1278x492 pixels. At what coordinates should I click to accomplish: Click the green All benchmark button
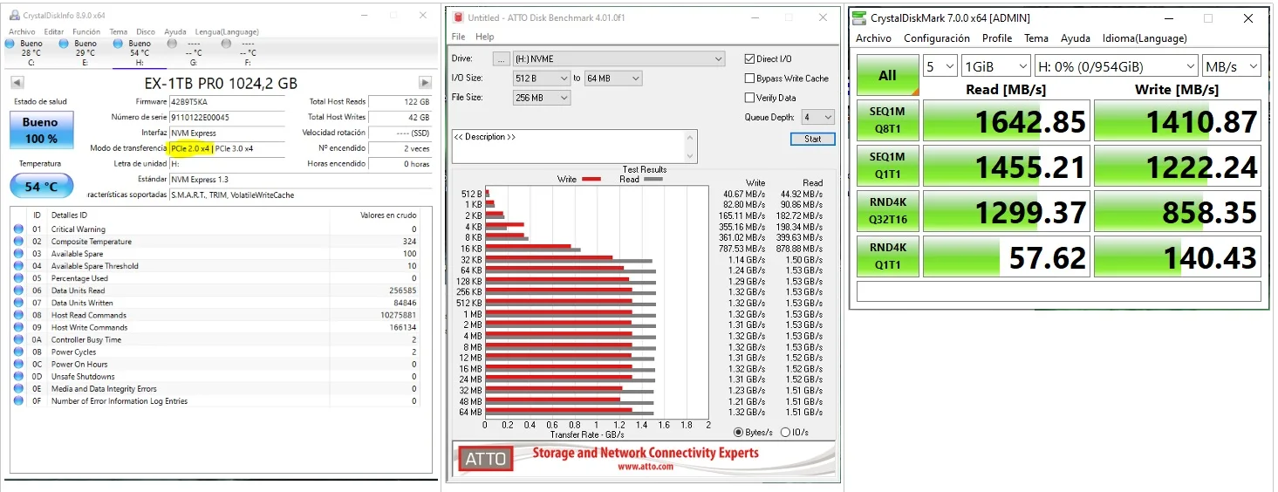pos(887,75)
